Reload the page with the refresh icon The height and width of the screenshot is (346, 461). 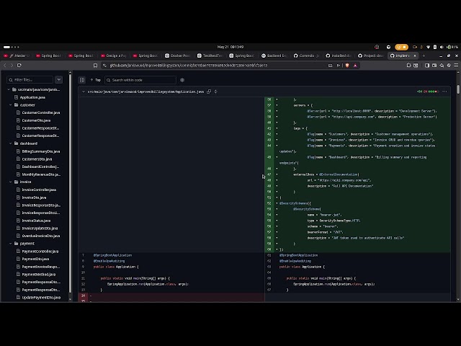pyautogui.click(x=19, y=66)
